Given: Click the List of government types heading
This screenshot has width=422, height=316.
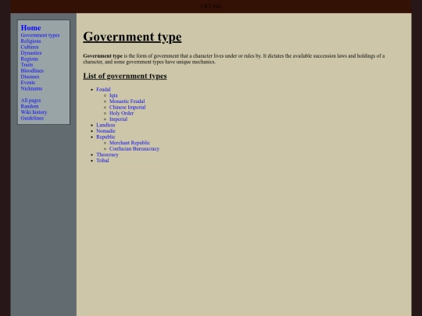Looking at the screenshot, I should click(x=125, y=76).
